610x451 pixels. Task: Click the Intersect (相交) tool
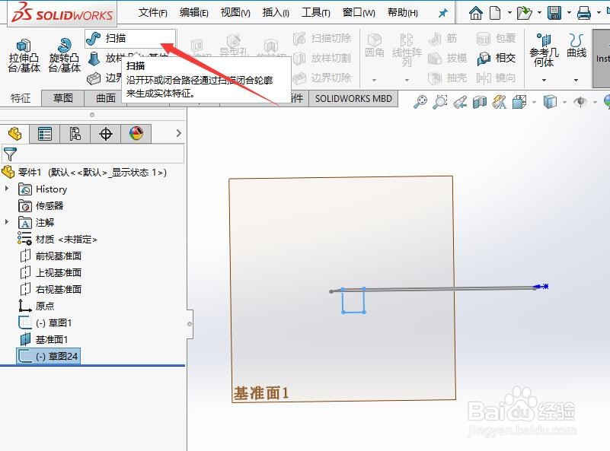(x=497, y=58)
